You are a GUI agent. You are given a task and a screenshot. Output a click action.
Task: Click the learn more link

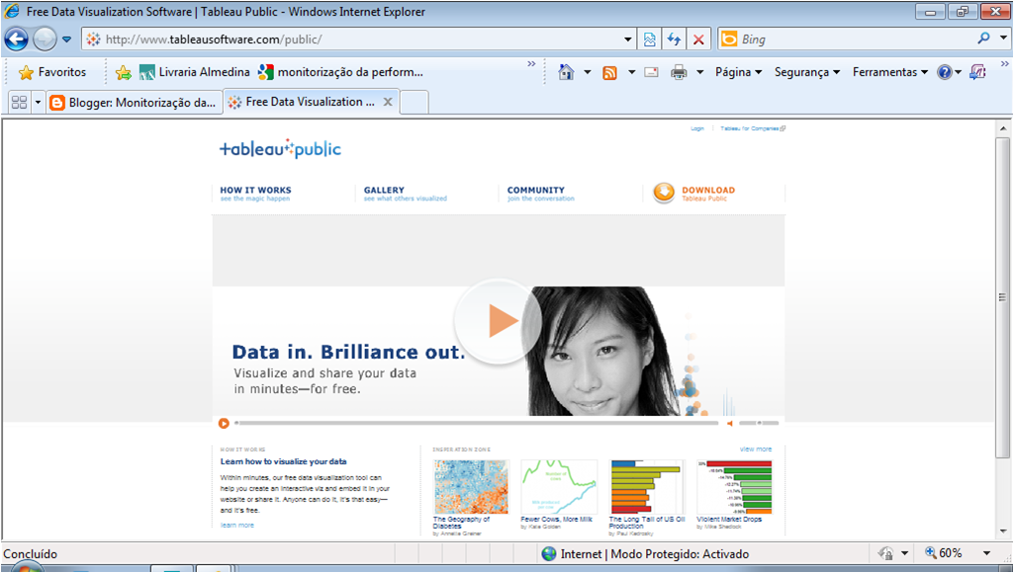(x=237, y=526)
